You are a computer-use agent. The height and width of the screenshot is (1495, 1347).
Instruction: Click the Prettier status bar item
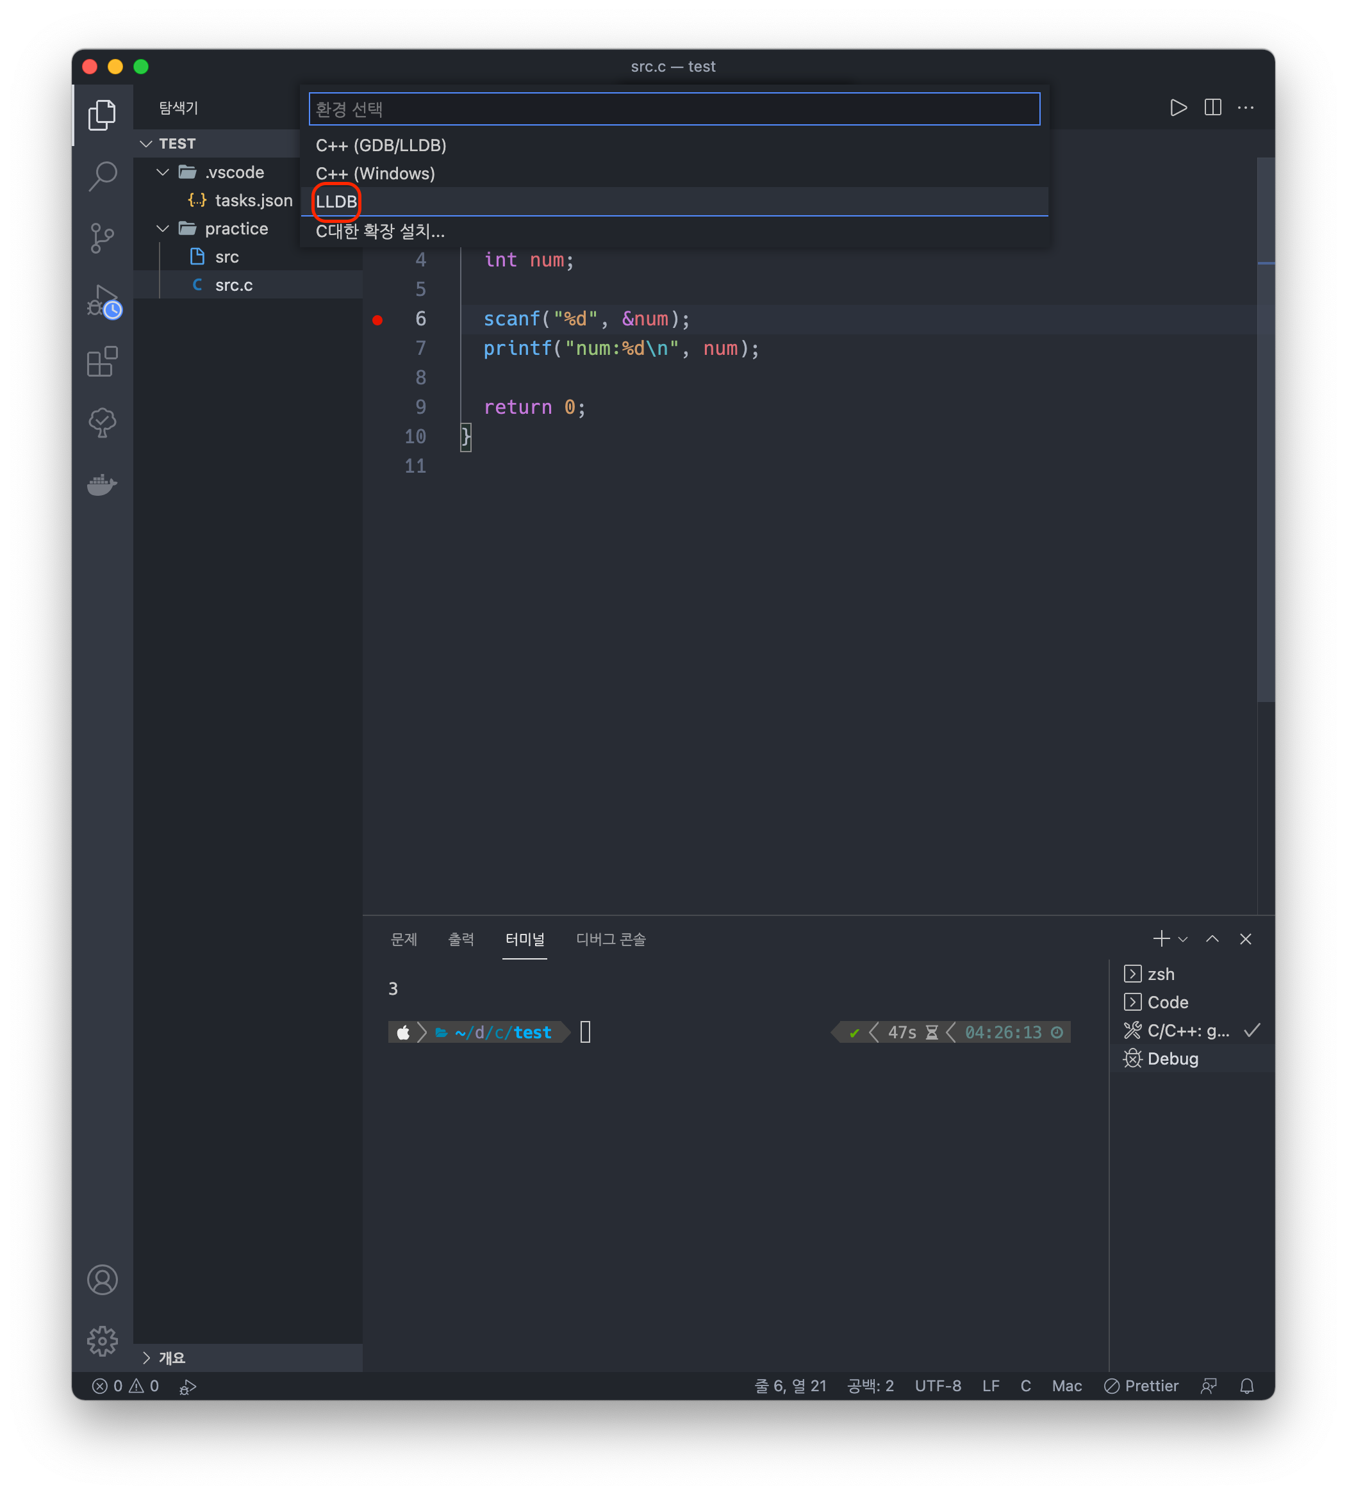(1141, 1385)
